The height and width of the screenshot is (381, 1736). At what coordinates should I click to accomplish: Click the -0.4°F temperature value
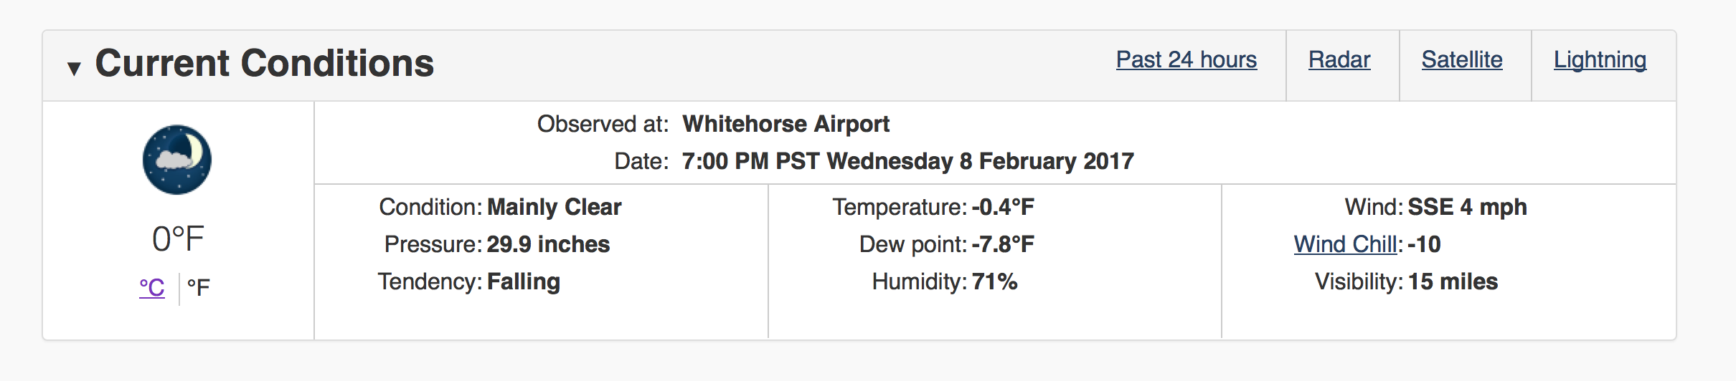[1003, 207]
